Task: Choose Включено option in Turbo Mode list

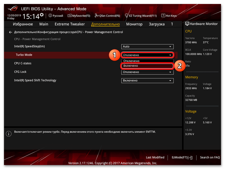Action: (x=147, y=66)
